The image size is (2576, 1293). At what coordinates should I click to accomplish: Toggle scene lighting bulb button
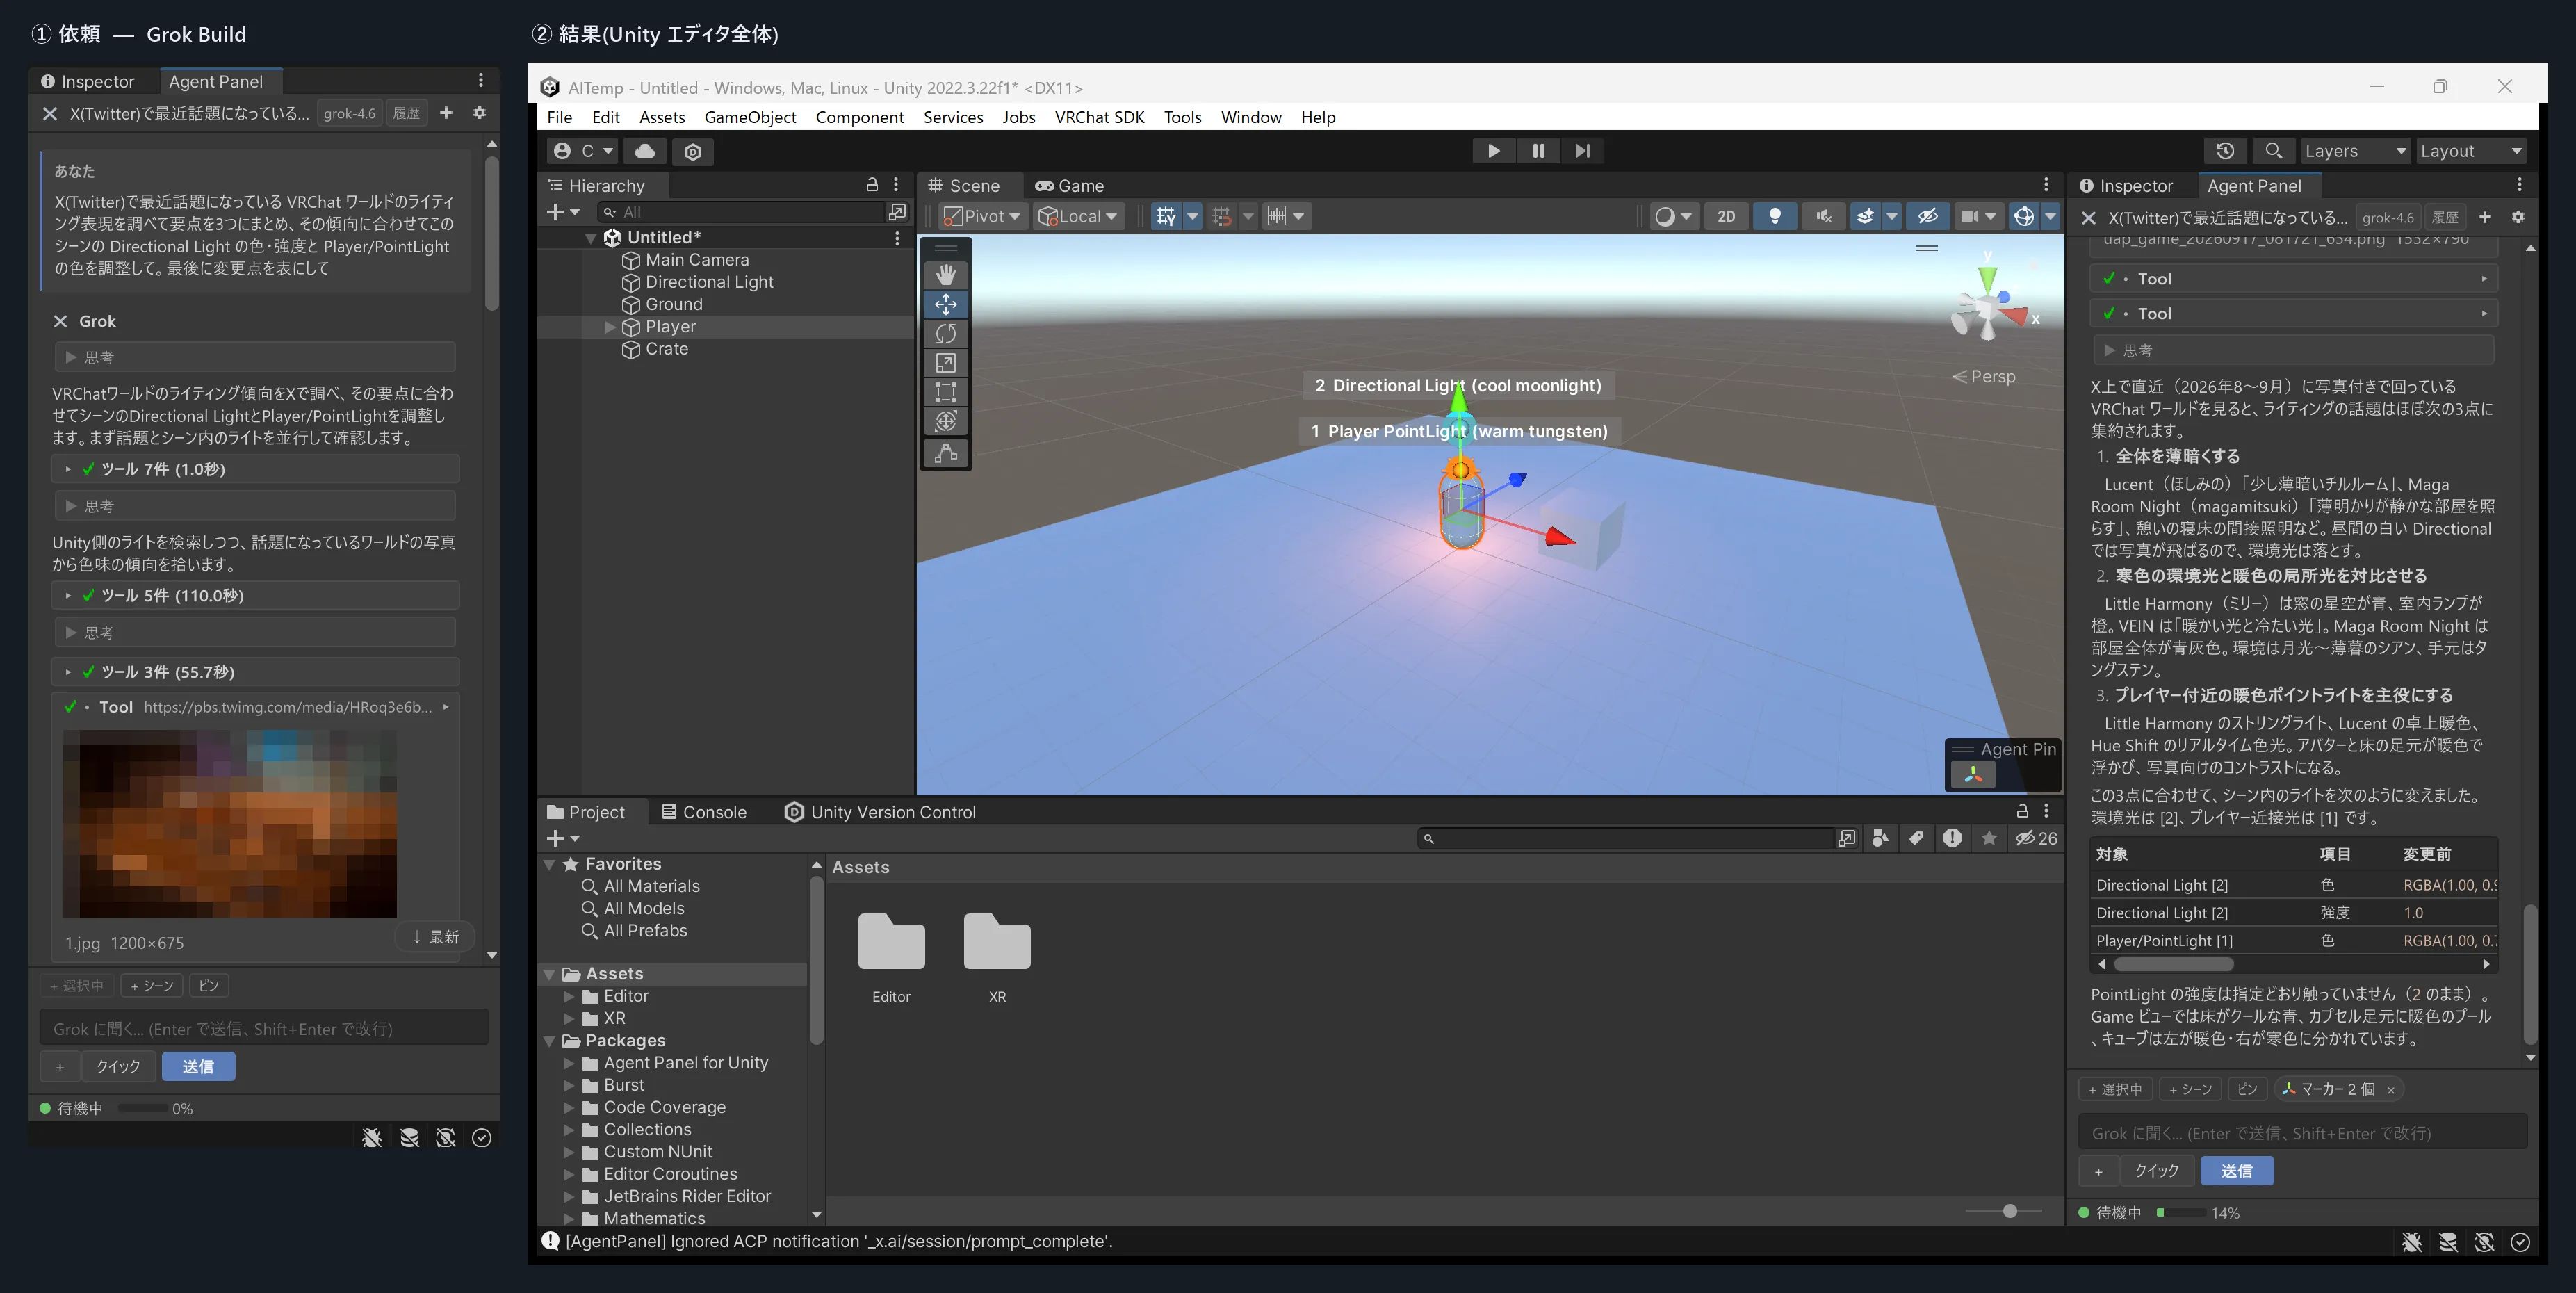(1774, 216)
